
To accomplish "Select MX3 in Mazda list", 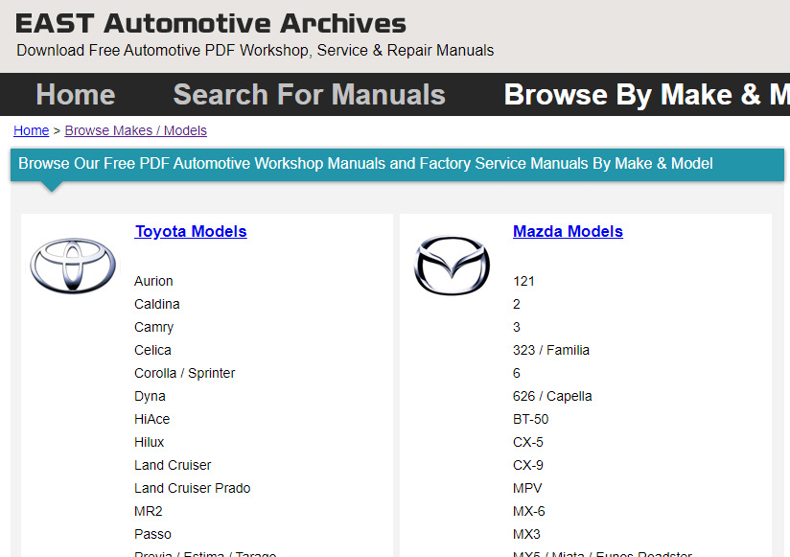I will [526, 534].
